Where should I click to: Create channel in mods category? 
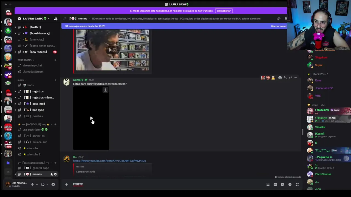pyautogui.click(x=55, y=80)
